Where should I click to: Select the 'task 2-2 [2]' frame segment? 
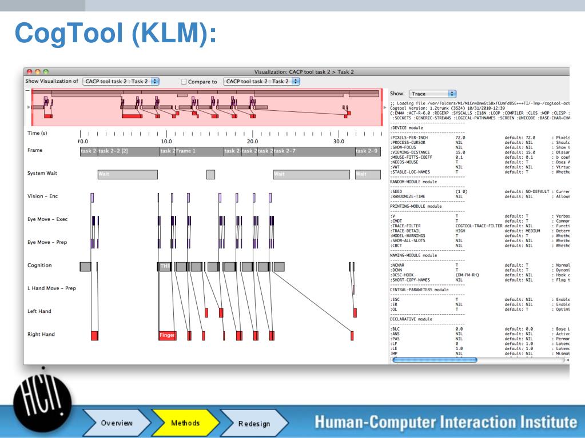(129, 151)
